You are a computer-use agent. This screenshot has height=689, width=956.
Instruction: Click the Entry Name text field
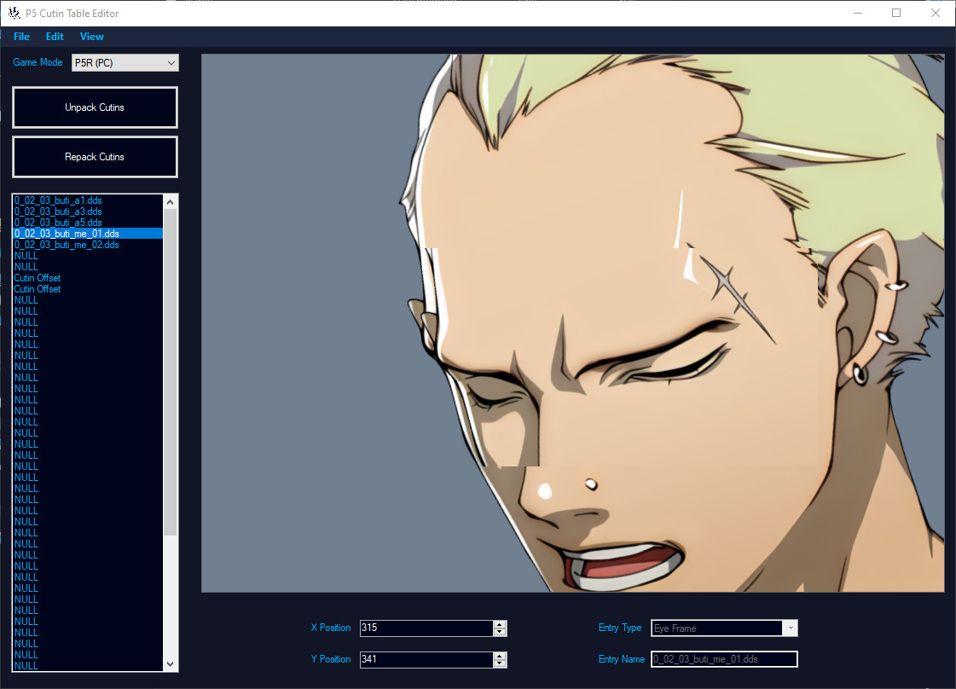pos(723,658)
